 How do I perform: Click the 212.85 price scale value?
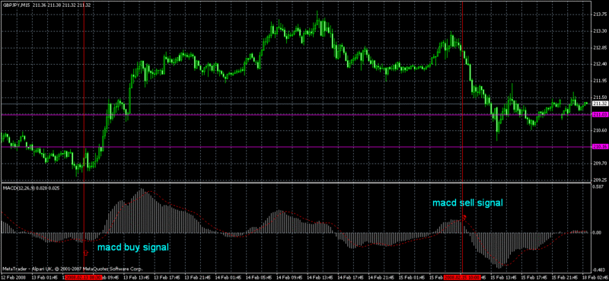(x=600, y=48)
